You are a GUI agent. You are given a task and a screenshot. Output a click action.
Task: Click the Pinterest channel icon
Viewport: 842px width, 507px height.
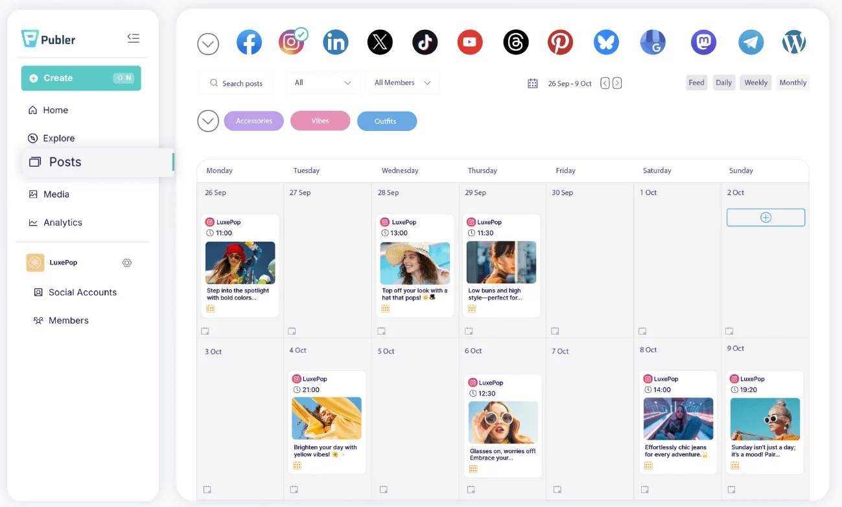pyautogui.click(x=560, y=41)
